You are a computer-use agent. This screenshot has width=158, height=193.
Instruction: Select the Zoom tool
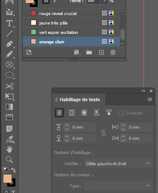(x=9, y=160)
